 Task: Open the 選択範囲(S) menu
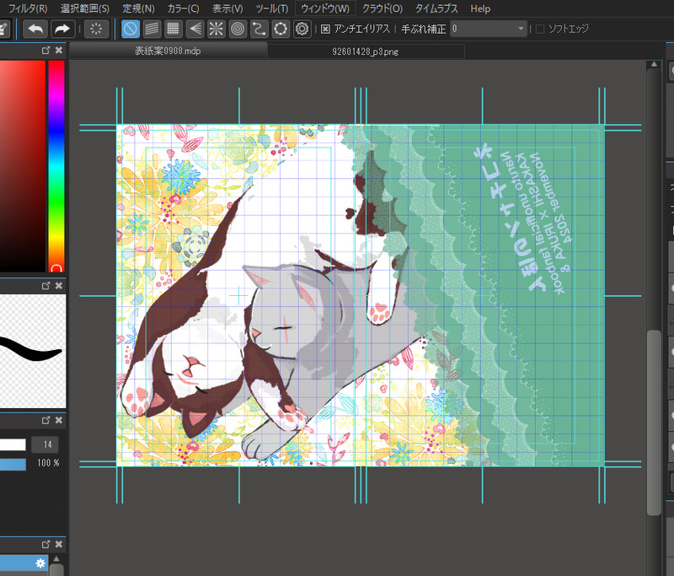point(85,8)
